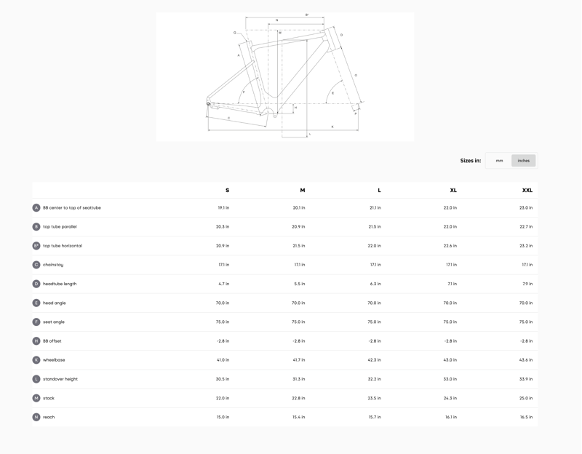This screenshot has height=454, width=582.
Task: Click the B badge for top tube parallel
Action: pos(36,227)
